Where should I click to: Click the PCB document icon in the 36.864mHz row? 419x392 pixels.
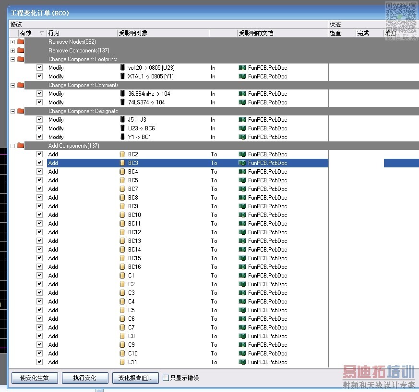tap(242, 94)
